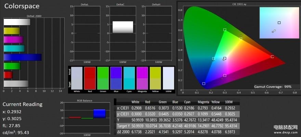The height and width of the screenshot is (137, 301).
Task: Click the Target Y row label
Action: 123,126
